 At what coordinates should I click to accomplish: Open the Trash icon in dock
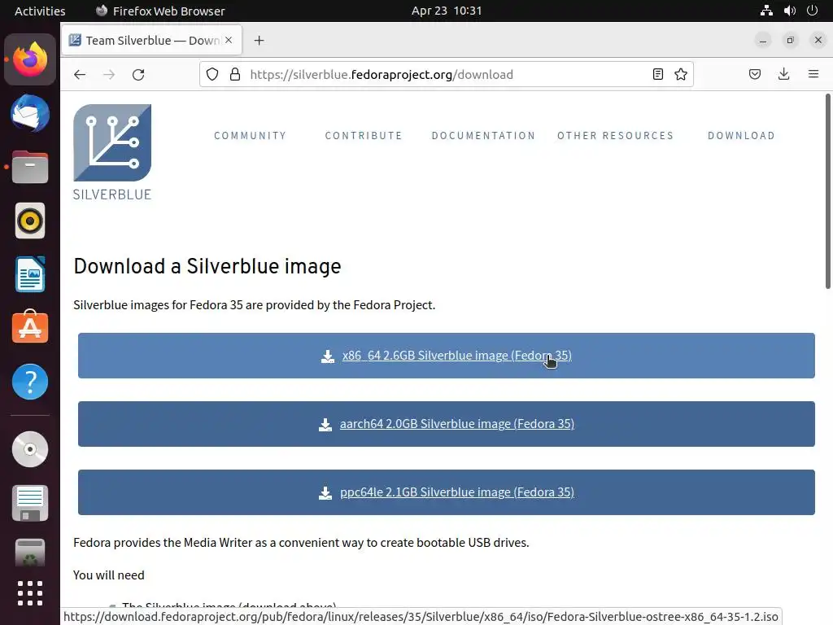(x=30, y=553)
